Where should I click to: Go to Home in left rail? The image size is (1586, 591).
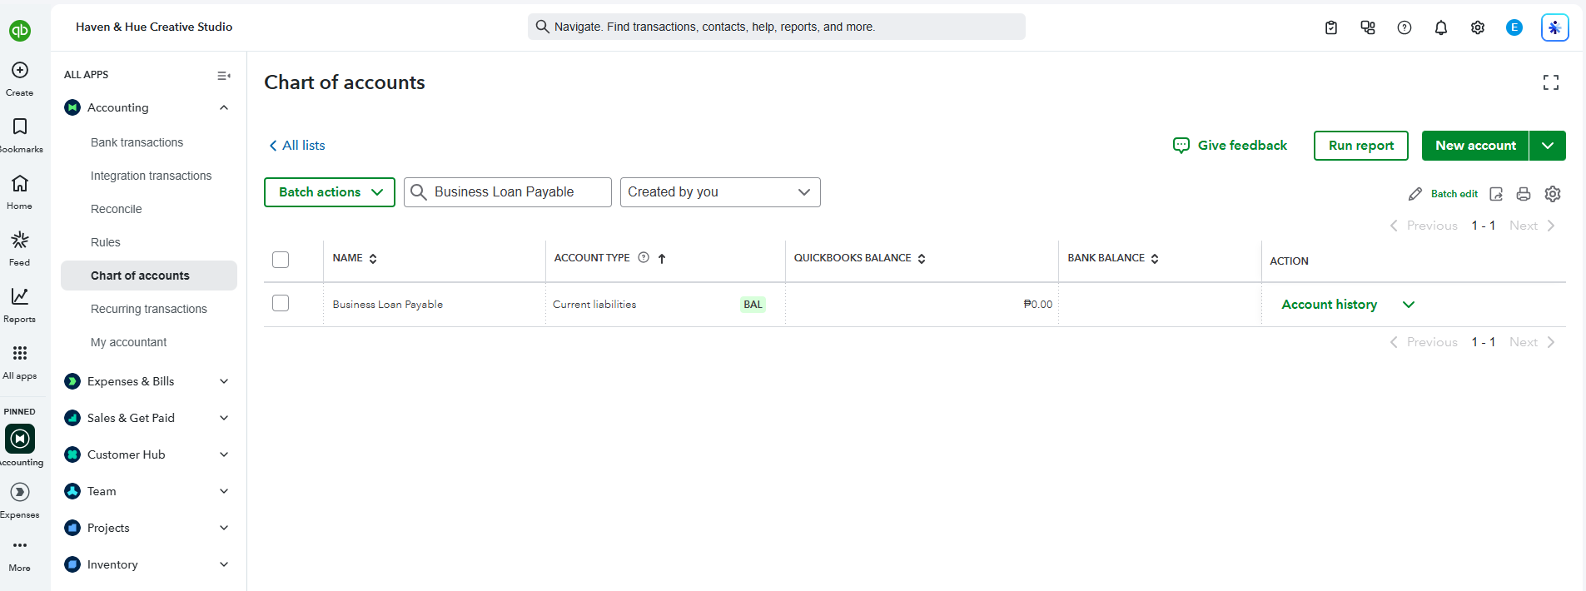pos(20,183)
